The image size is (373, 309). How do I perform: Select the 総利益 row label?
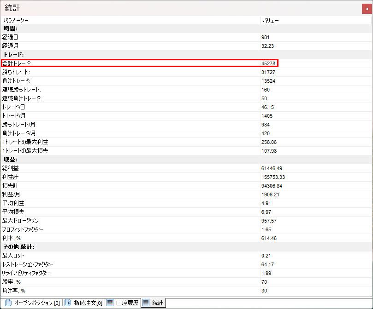coord(11,168)
